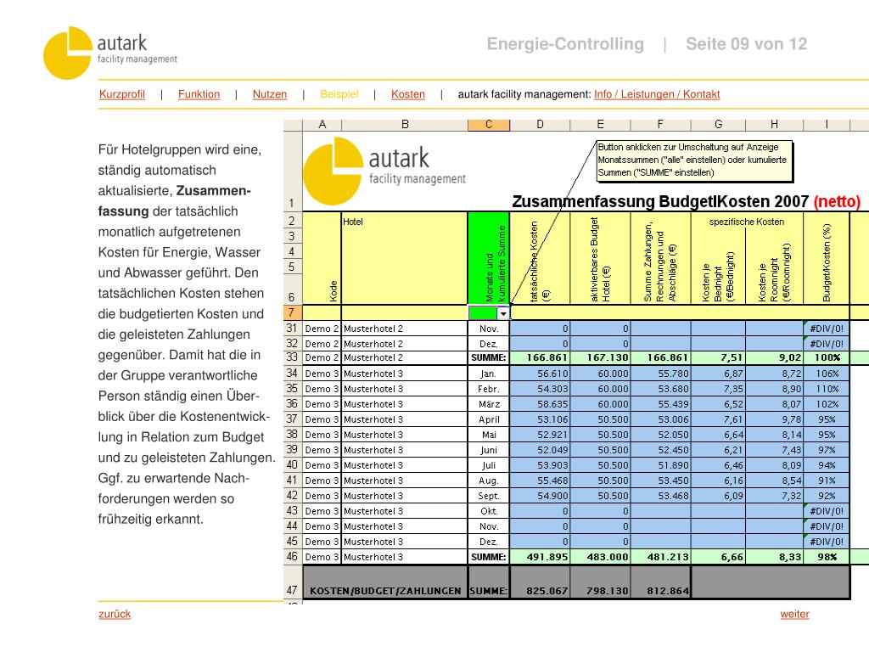Click grand total 825.067

(540, 582)
